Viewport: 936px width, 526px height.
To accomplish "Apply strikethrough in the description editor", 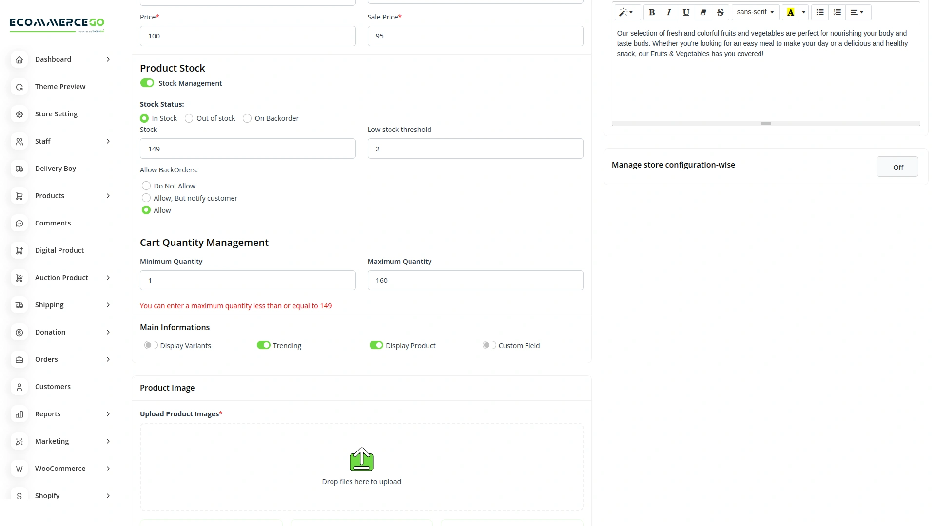I will click(x=720, y=12).
